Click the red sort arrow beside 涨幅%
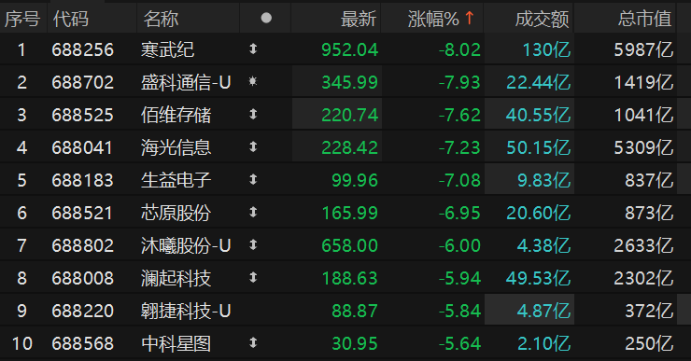The width and height of the screenshot is (691, 361). click(x=470, y=18)
